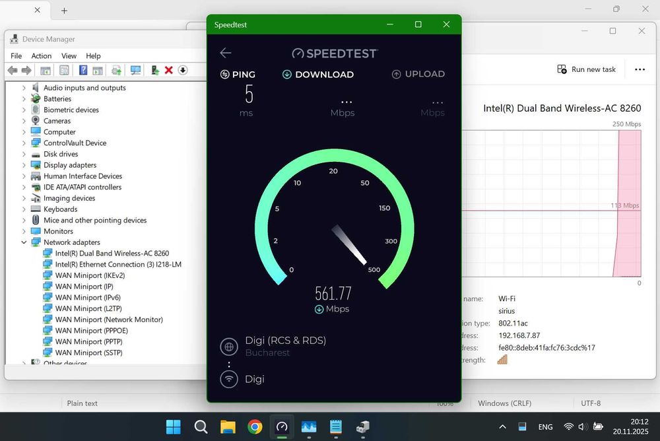Click Wi-Fi icon in system tray
This screenshot has height=441, width=660.
tap(569, 426)
